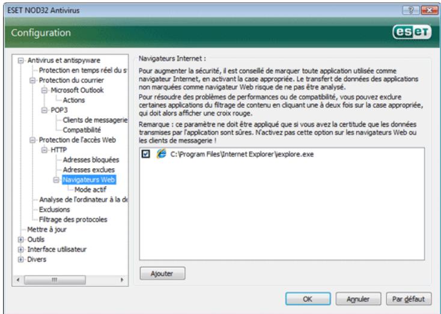441x314 pixels.
Task: Click the help question mark button
Action: coord(410,11)
